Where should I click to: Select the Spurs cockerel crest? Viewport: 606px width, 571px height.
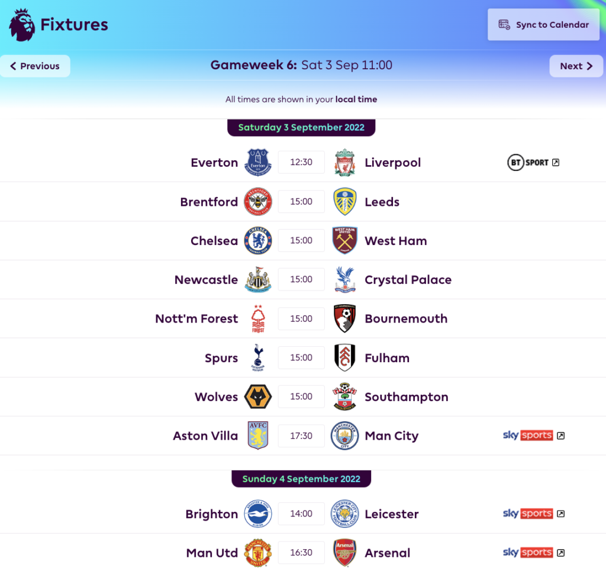point(258,357)
